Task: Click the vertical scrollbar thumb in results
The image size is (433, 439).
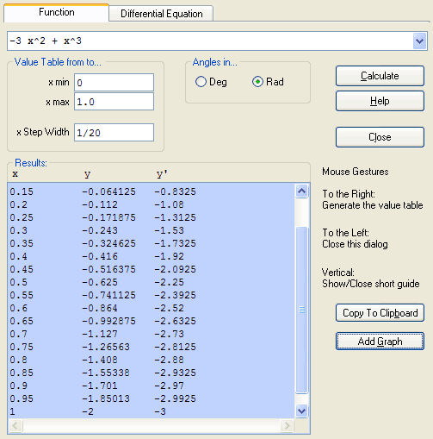Action: [x=301, y=310]
